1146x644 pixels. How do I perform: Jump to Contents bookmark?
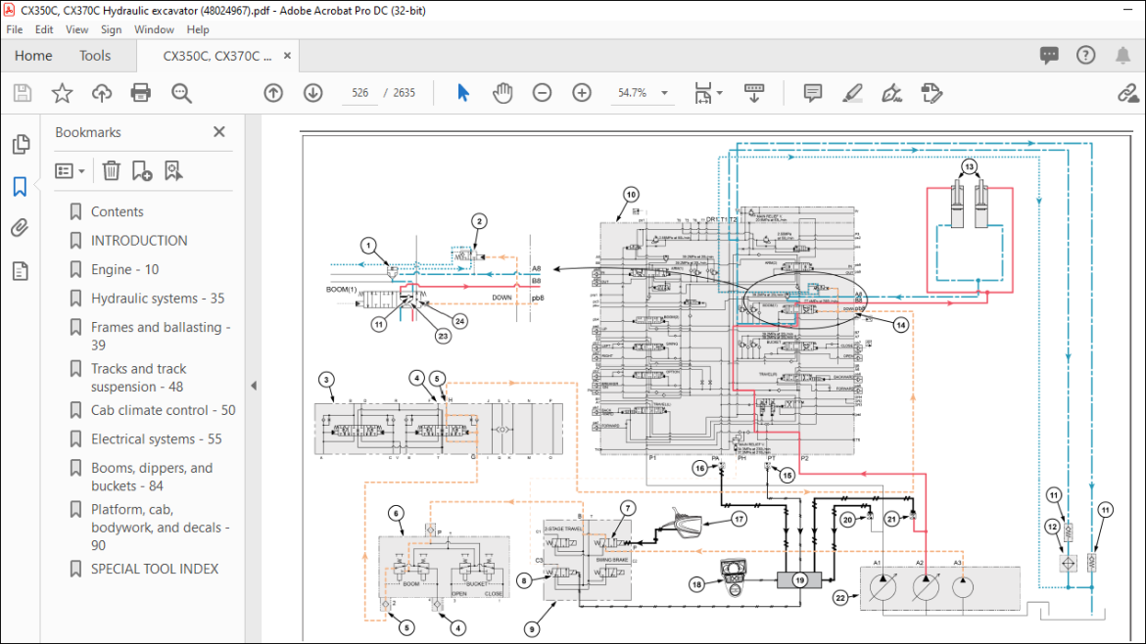tap(117, 211)
